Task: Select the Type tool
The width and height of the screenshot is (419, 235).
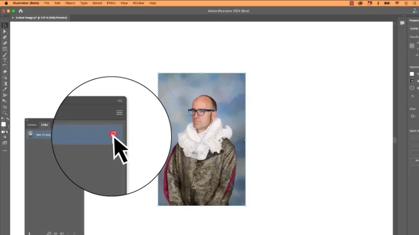Action: click(5, 60)
